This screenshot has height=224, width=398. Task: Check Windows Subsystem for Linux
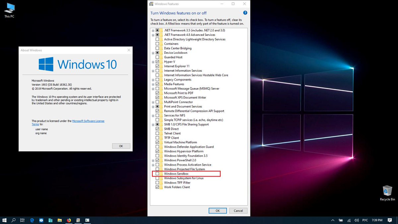(158, 178)
